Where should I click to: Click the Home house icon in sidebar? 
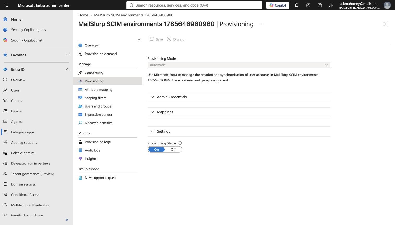5,19
